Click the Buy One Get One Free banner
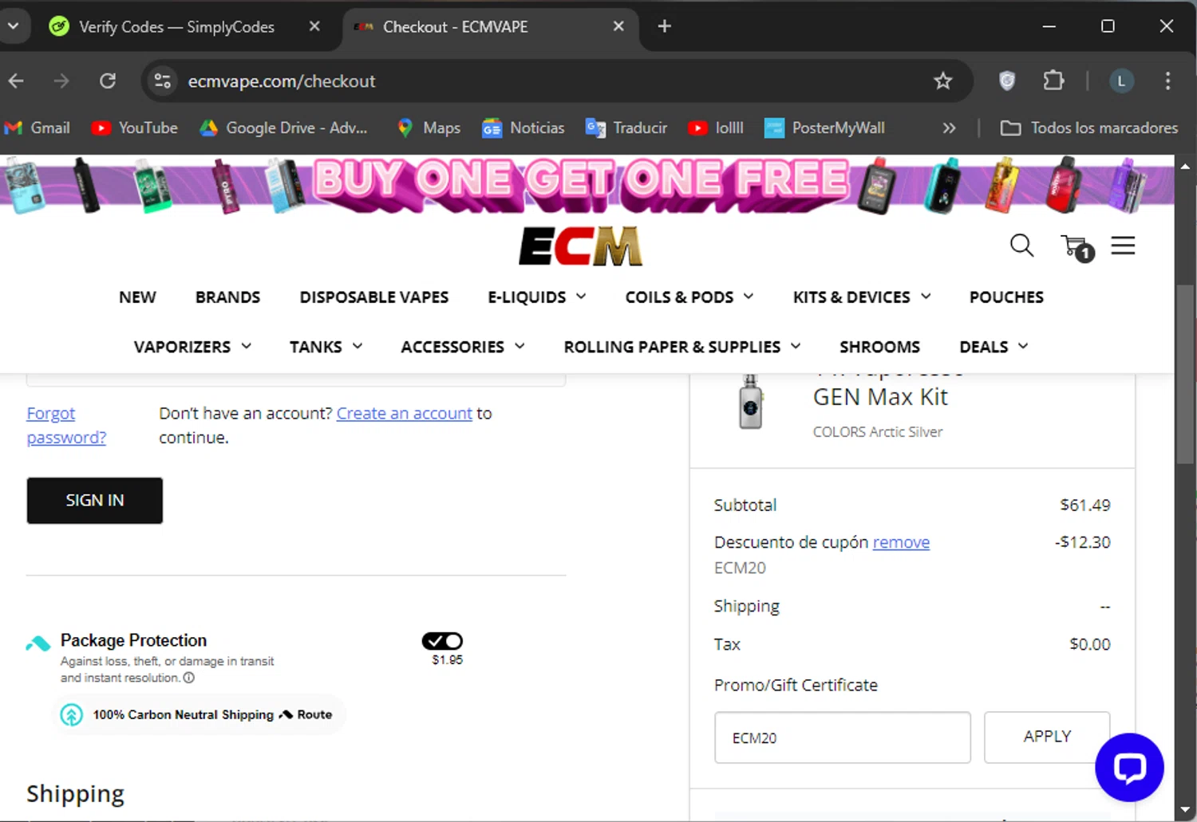This screenshot has height=822, width=1197. pos(587,184)
